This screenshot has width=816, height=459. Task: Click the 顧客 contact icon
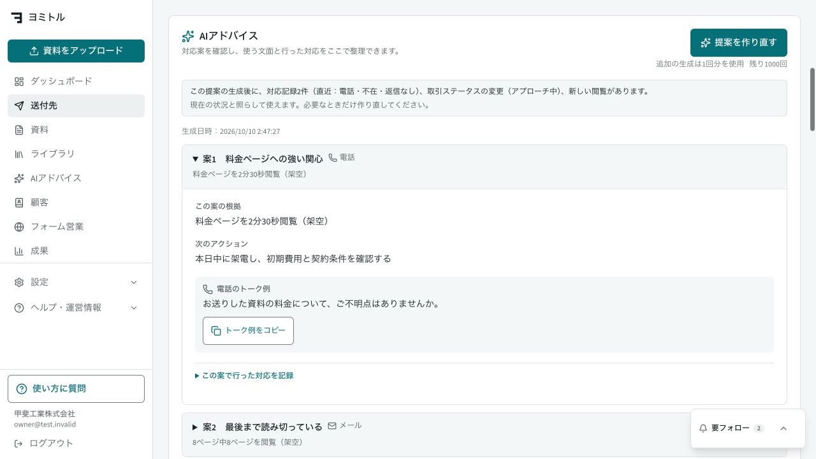[19, 203]
